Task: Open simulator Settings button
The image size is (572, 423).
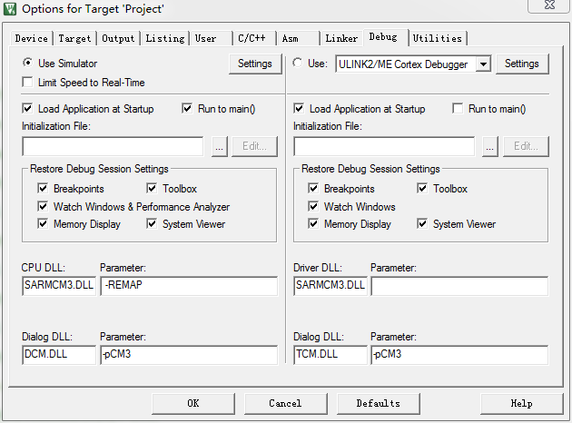Action: point(255,64)
